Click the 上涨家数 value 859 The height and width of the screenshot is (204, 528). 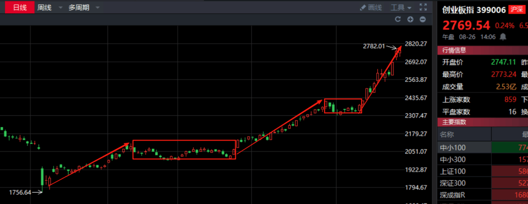[510, 99]
